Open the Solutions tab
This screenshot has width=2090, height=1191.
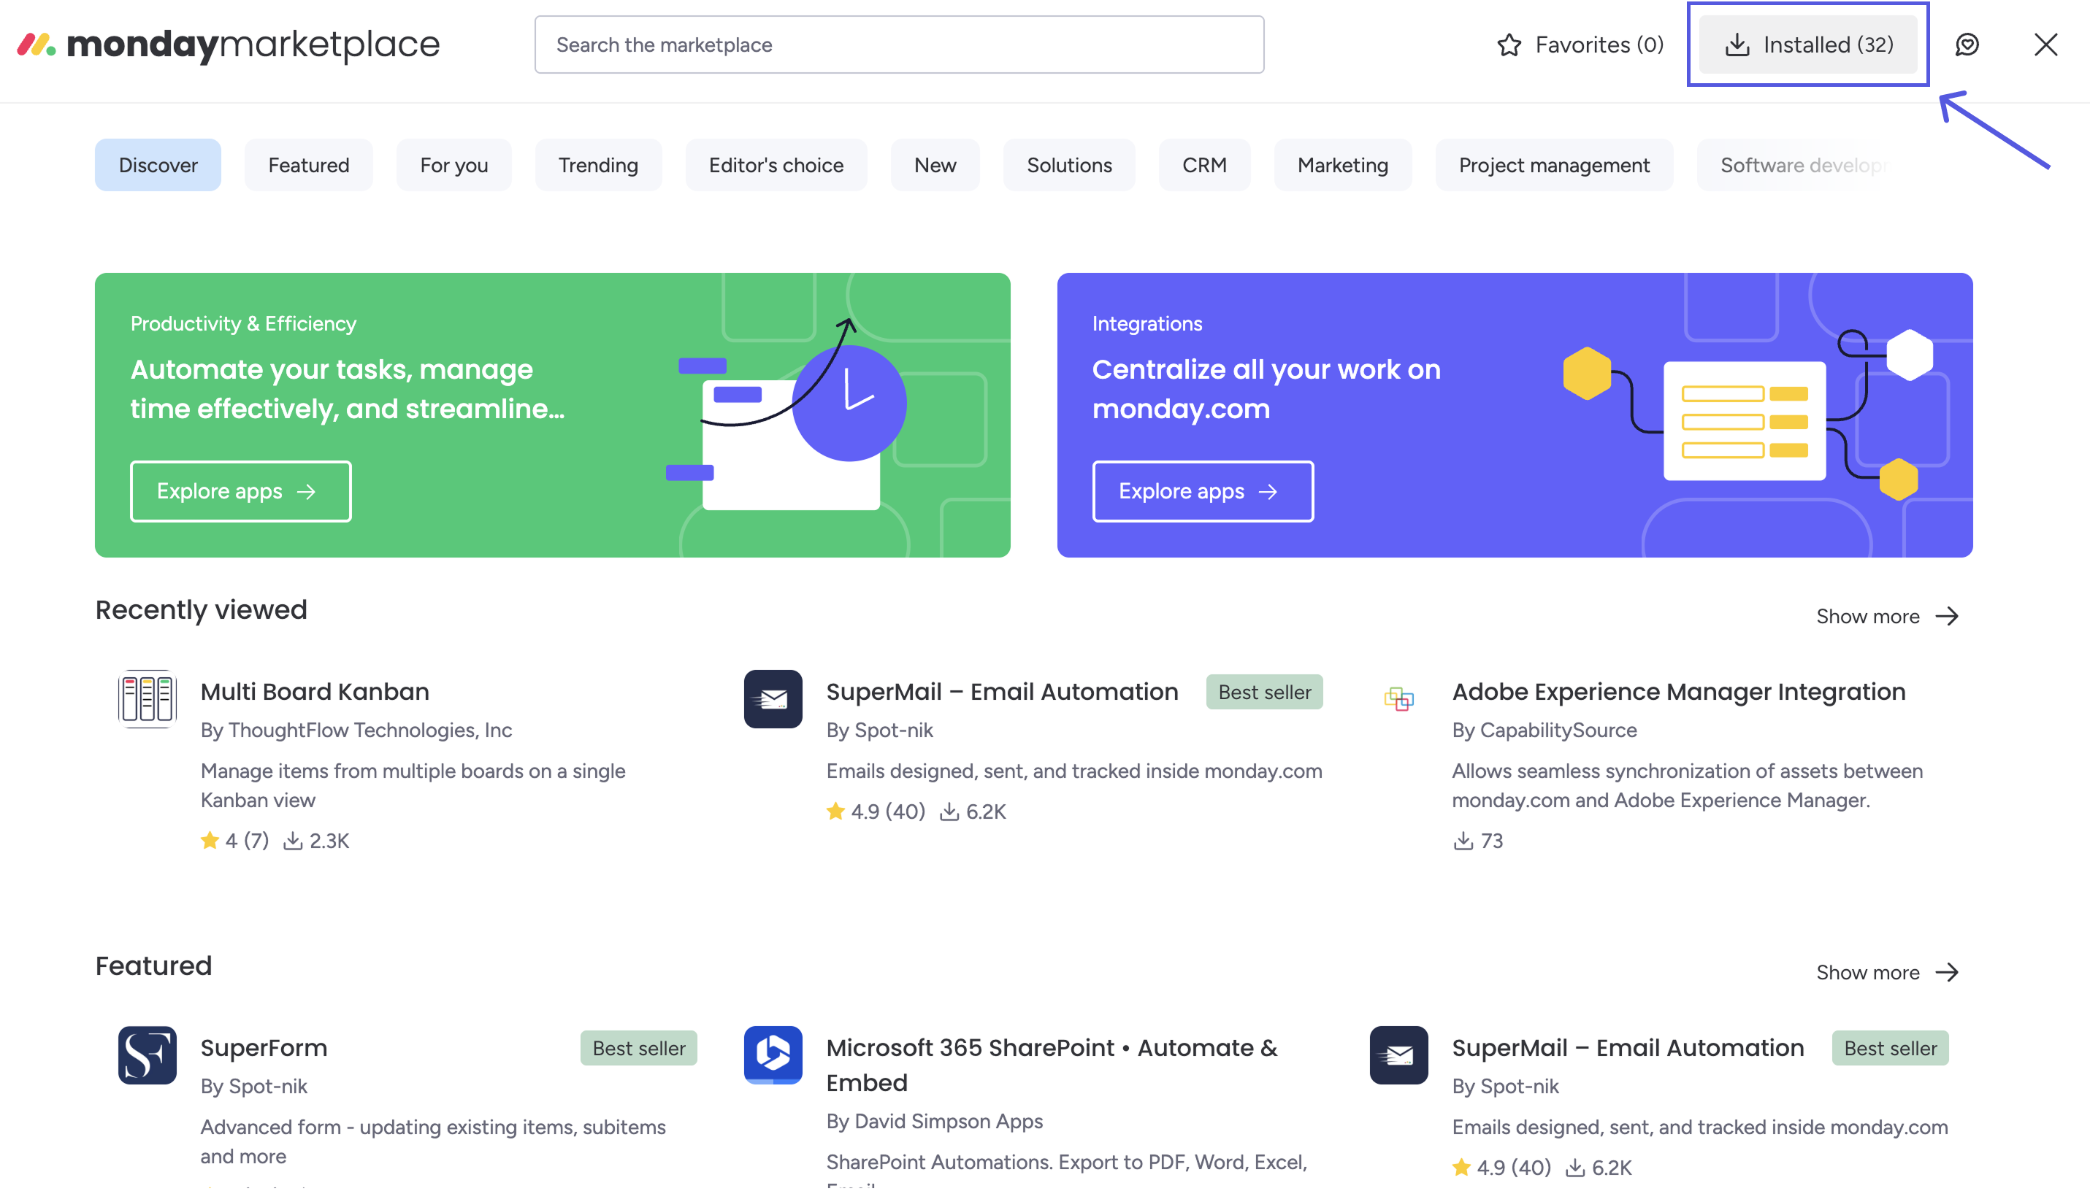click(1068, 164)
